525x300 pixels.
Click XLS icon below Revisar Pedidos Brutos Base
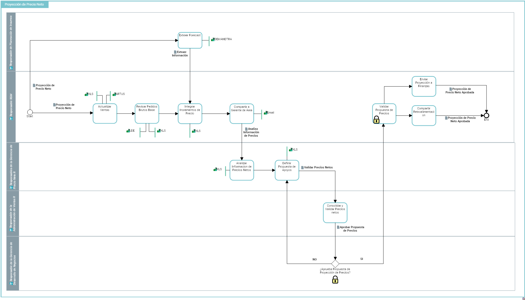click(159, 131)
